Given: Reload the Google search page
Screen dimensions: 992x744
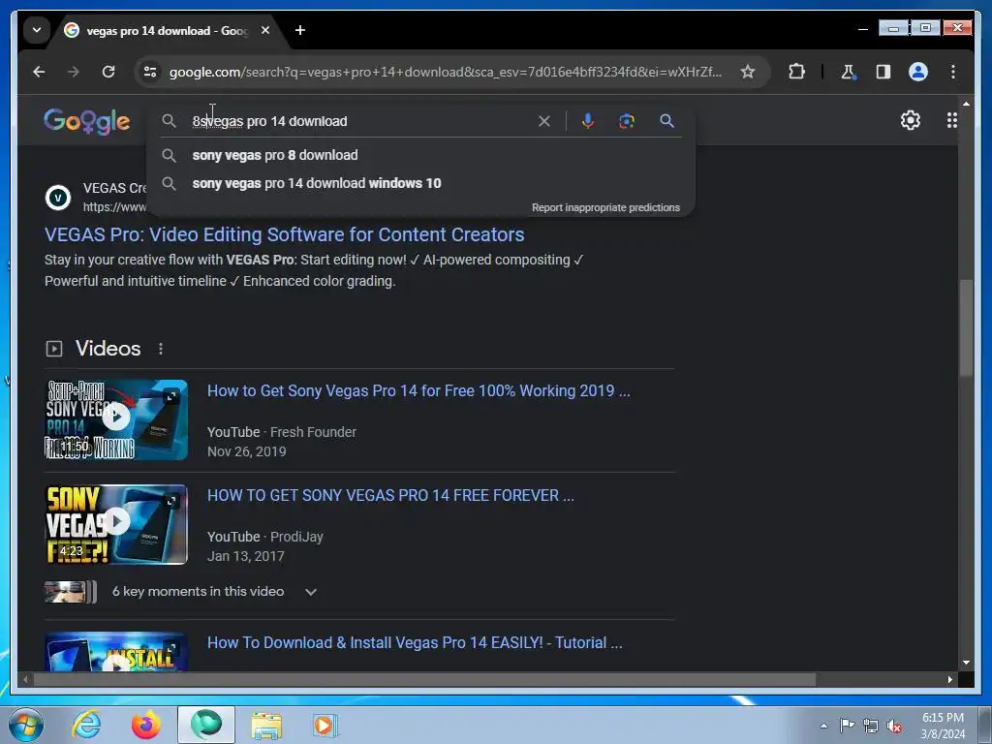Looking at the screenshot, I should [x=108, y=72].
